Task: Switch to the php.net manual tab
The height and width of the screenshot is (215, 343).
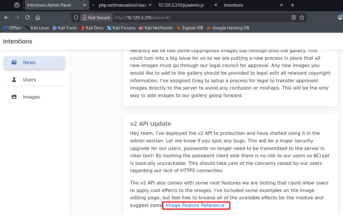Action: click(x=120, y=5)
